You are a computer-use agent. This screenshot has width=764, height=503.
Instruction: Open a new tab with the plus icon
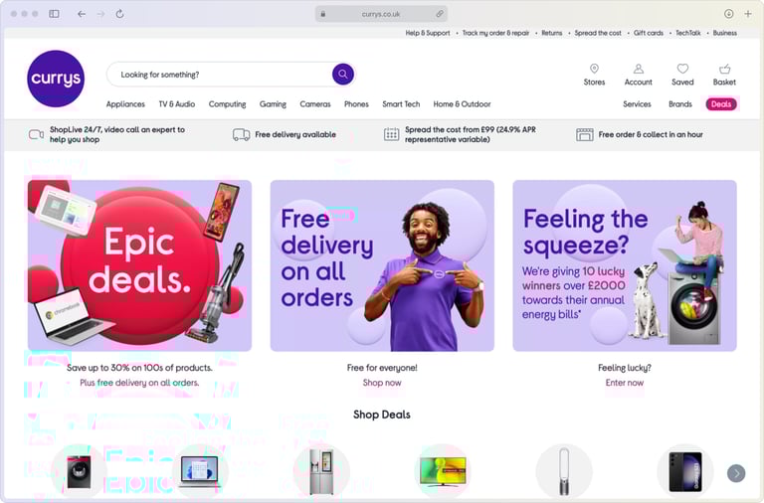click(x=748, y=14)
